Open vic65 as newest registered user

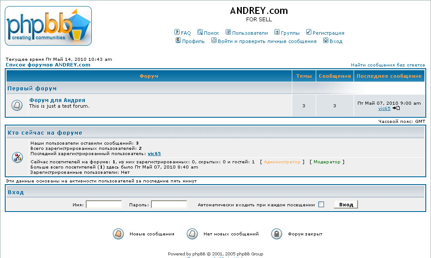click(x=154, y=154)
